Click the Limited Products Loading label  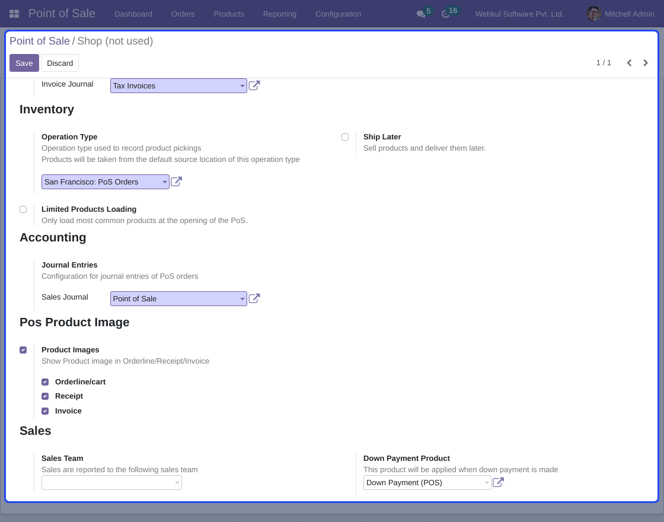(x=89, y=209)
